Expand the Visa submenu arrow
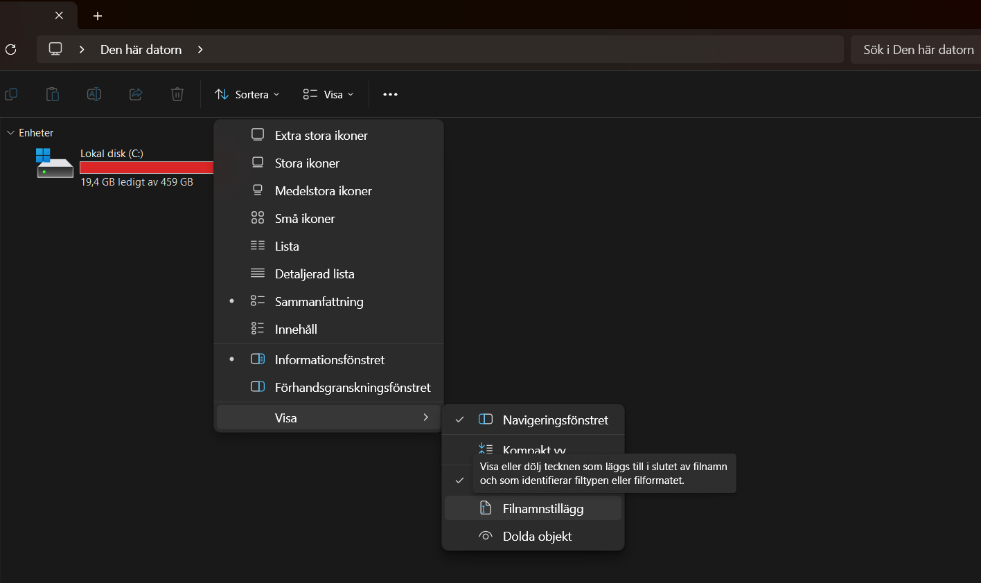Image resolution: width=981 pixels, height=583 pixels. (x=425, y=418)
